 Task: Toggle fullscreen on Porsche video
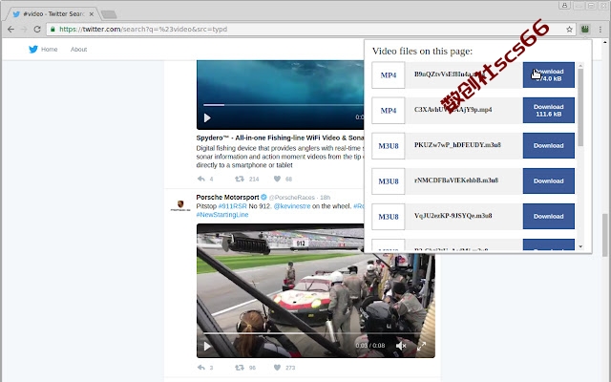pyautogui.click(x=421, y=346)
